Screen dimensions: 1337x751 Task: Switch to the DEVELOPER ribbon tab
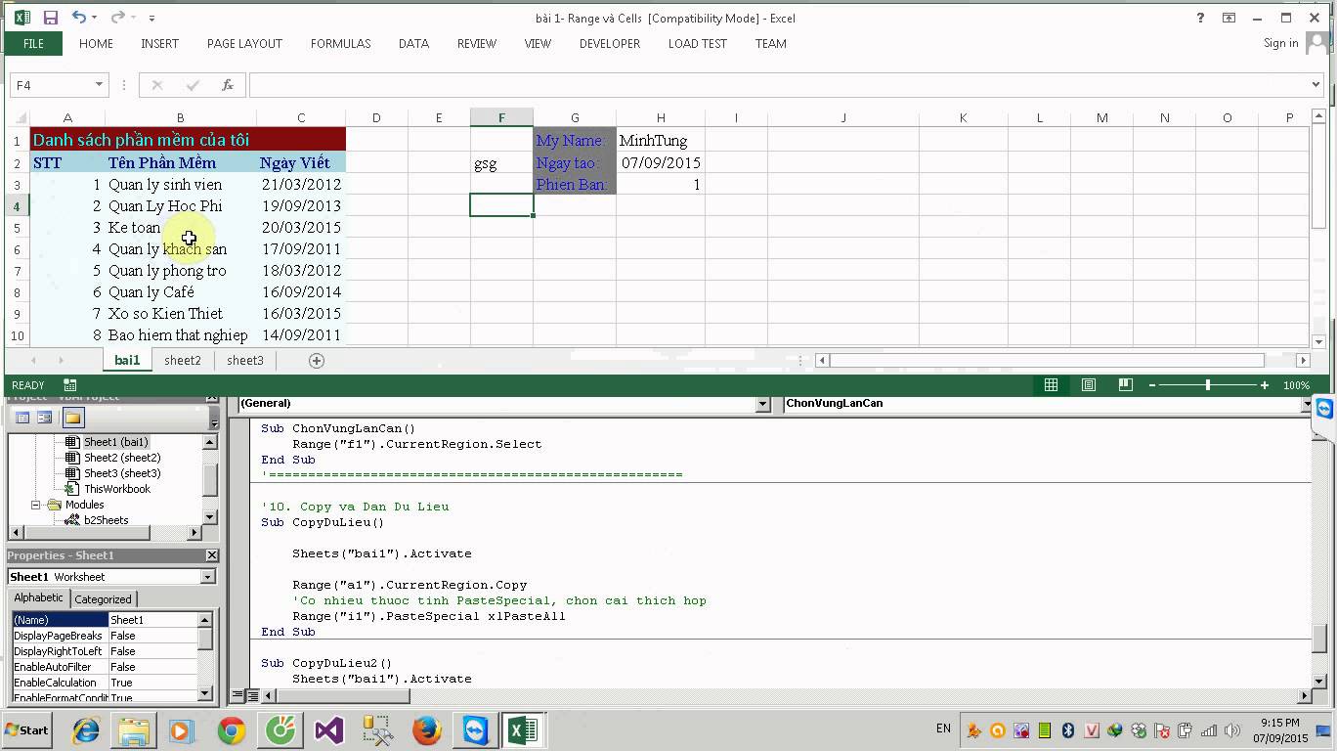608,43
